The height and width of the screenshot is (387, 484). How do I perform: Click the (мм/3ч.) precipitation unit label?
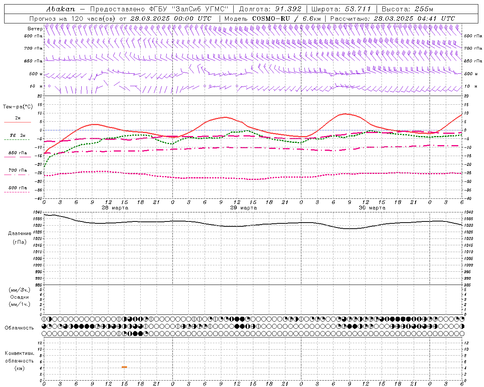(20, 290)
